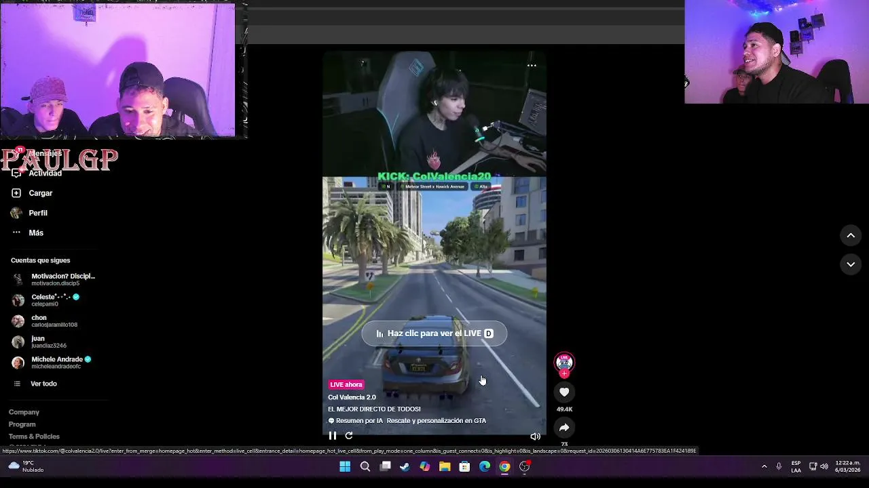Click the LIVE ahora badge
The image size is (869, 488).
point(346,384)
